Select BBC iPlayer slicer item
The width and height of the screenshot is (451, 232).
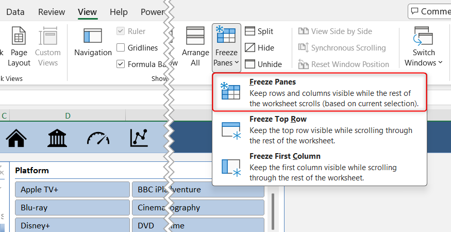click(149, 189)
